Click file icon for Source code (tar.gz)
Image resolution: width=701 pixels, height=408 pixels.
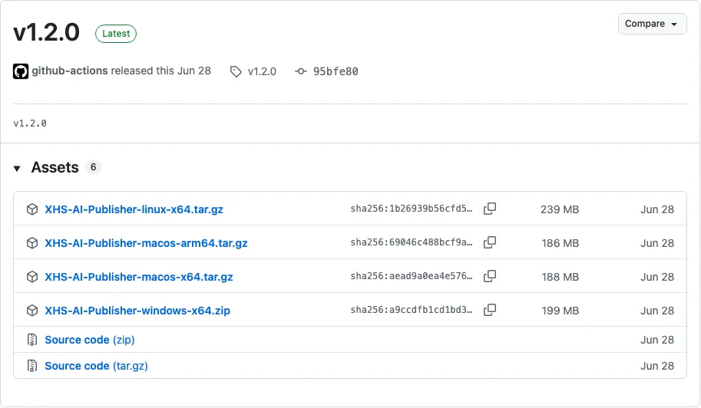(32, 366)
